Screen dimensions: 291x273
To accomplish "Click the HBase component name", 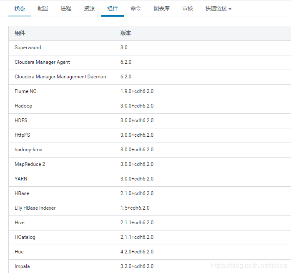I will (x=22, y=193).
